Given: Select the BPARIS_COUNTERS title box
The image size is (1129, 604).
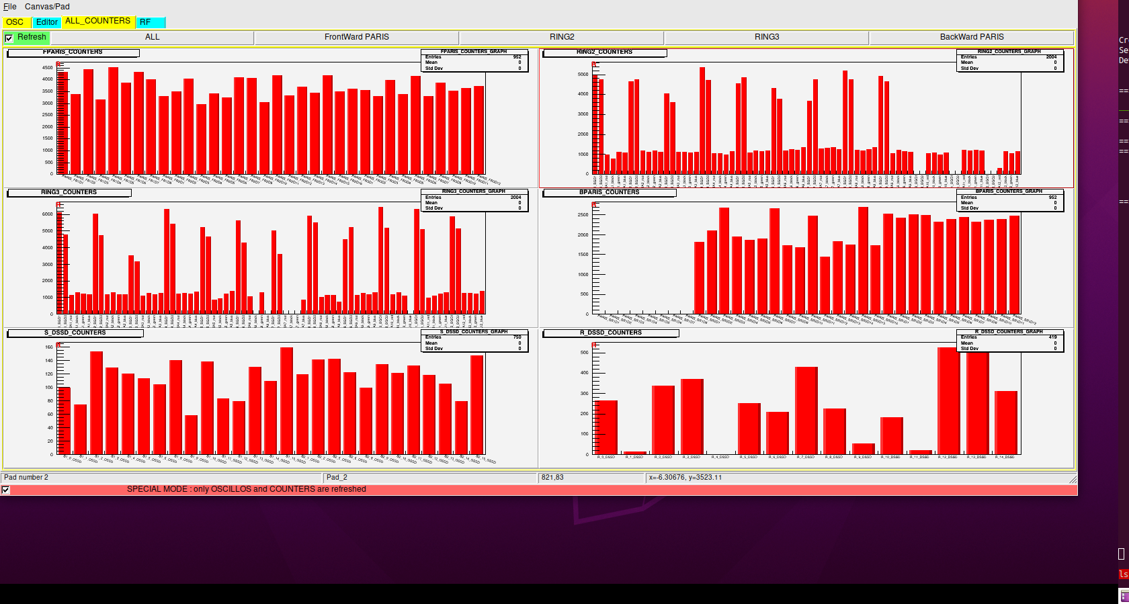Looking at the screenshot, I should [x=609, y=193].
